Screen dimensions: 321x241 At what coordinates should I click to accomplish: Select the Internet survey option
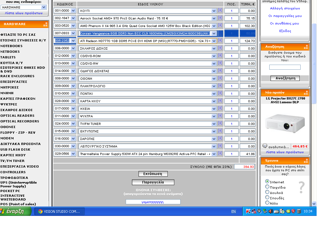(x=267, y=181)
